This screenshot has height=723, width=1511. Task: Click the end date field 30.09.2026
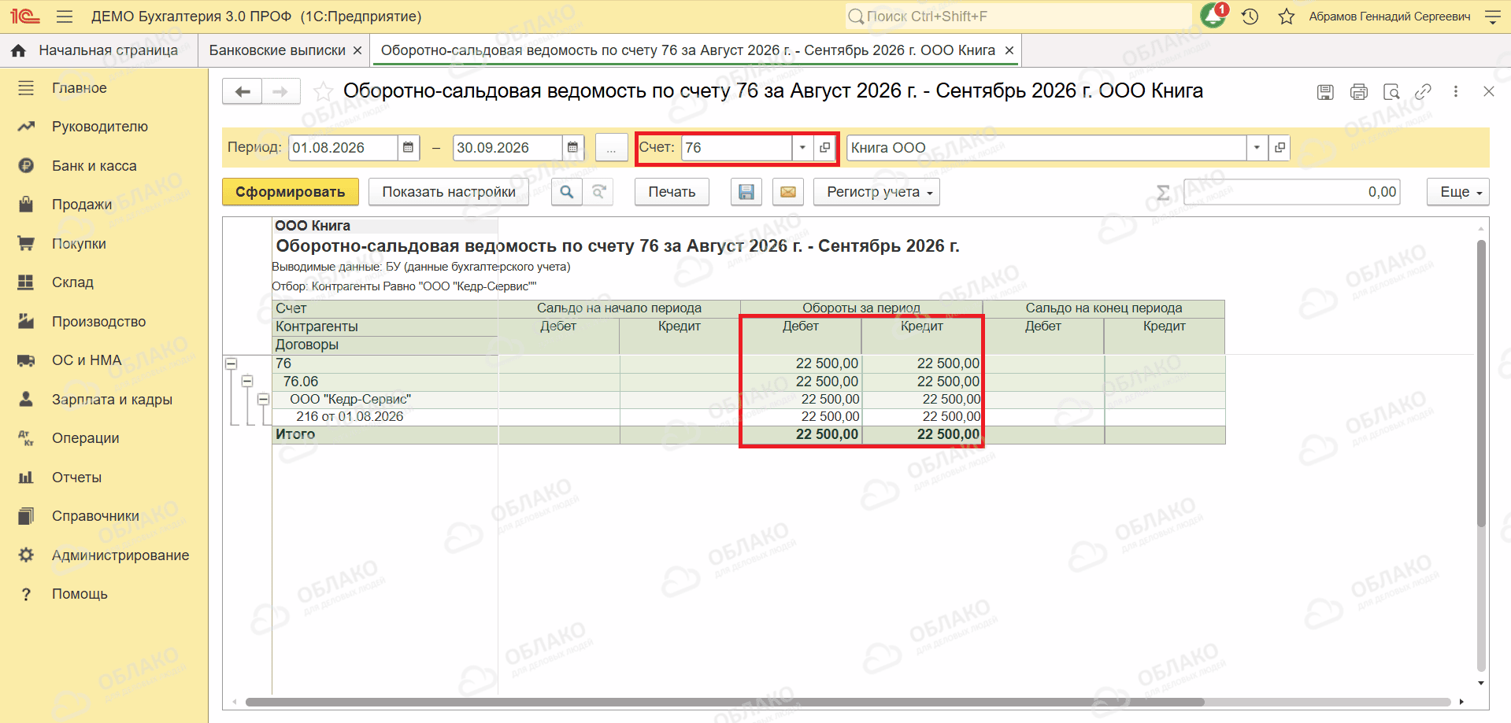[507, 148]
